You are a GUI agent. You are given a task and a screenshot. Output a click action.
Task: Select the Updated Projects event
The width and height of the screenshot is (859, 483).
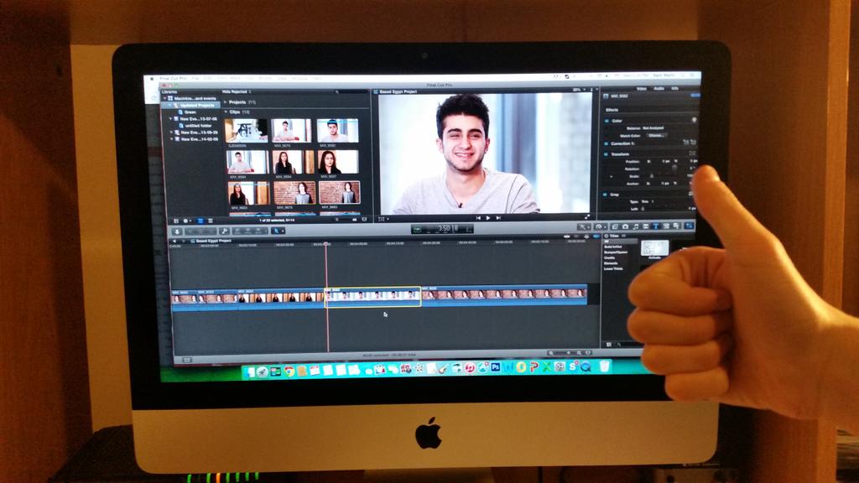tap(197, 105)
